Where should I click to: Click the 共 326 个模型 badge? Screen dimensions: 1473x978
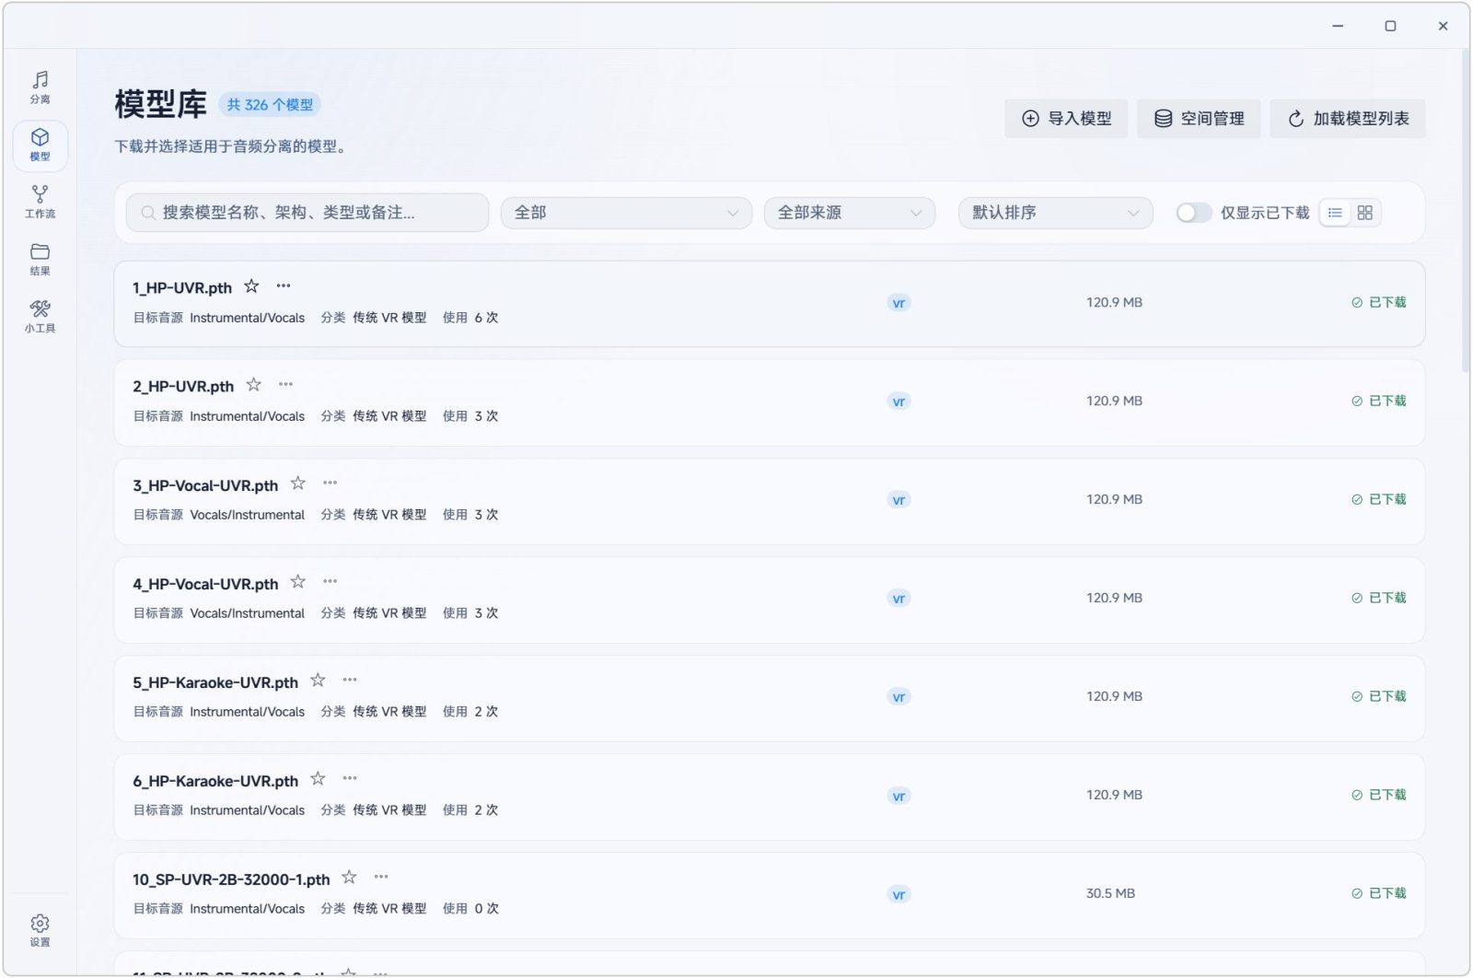270,105
